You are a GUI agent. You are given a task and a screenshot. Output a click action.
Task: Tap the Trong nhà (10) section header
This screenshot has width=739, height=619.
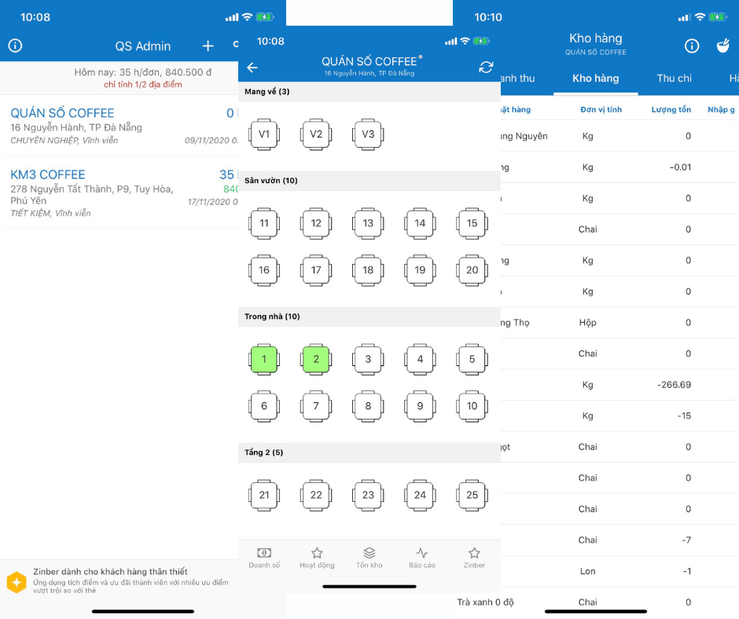click(369, 317)
